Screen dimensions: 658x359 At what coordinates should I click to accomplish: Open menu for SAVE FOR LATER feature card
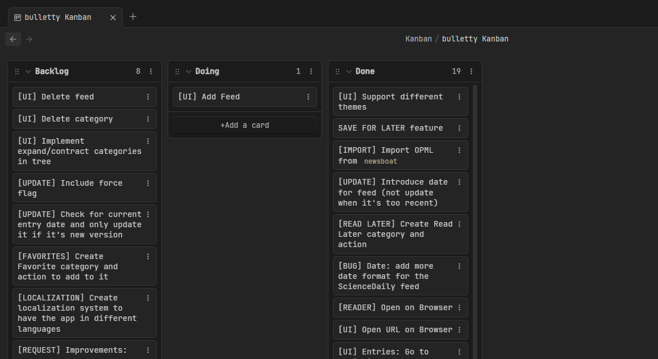point(459,128)
